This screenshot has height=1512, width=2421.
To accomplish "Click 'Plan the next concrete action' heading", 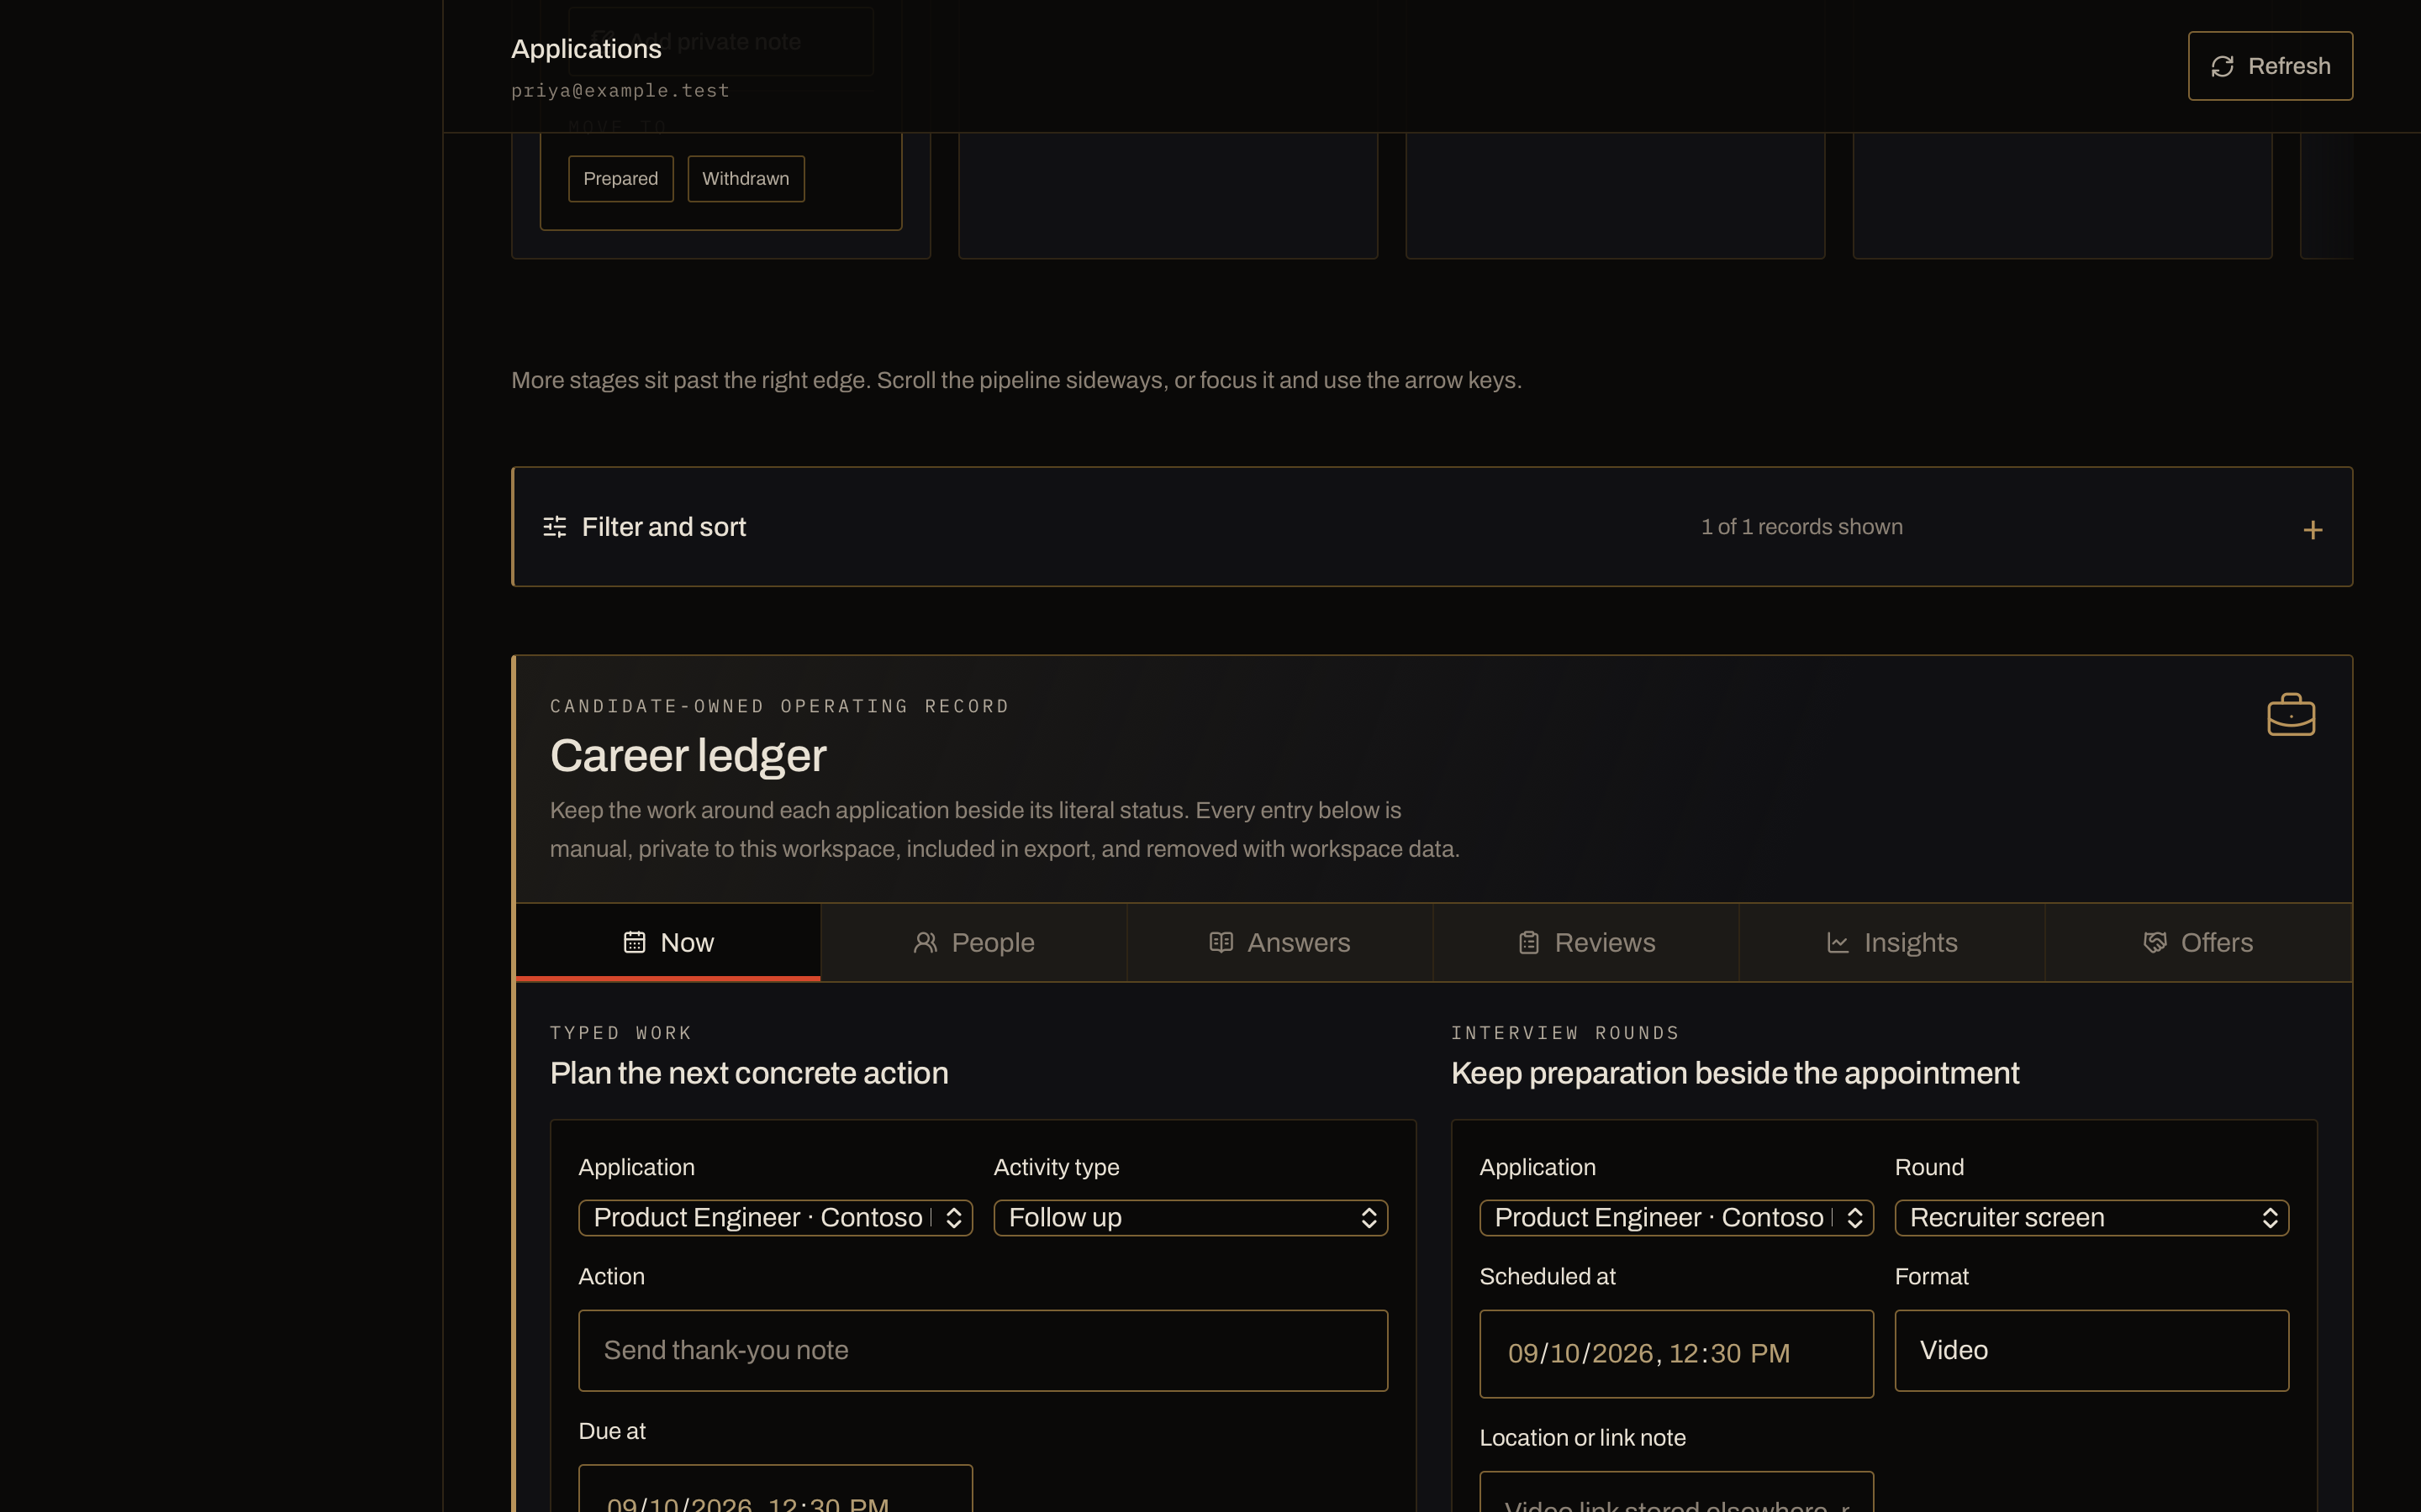I will click(749, 1073).
